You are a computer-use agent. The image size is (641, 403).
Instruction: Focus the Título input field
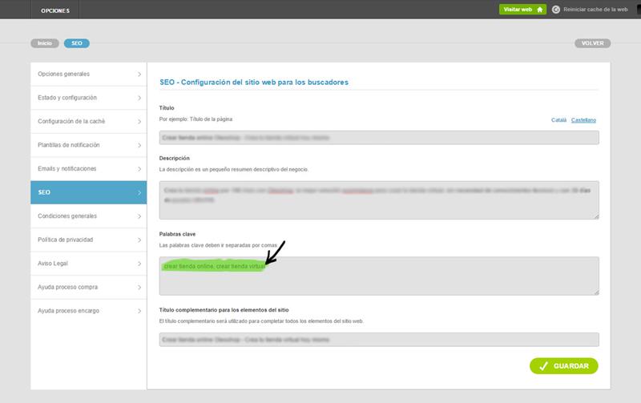(379, 138)
